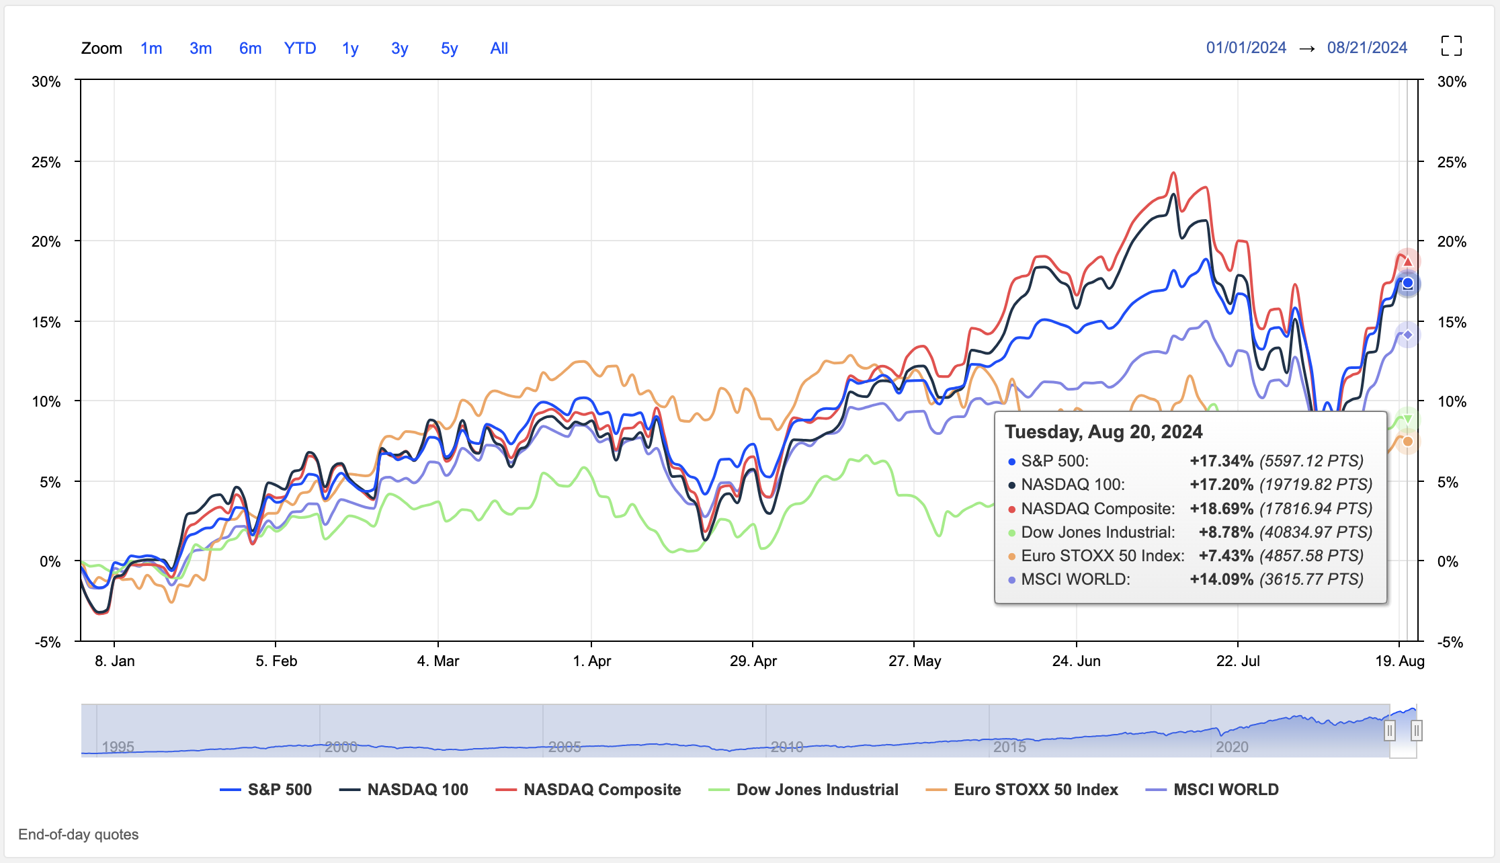This screenshot has width=1500, height=863.
Task: Hide the NASDAQ Composite series
Action: tap(601, 790)
